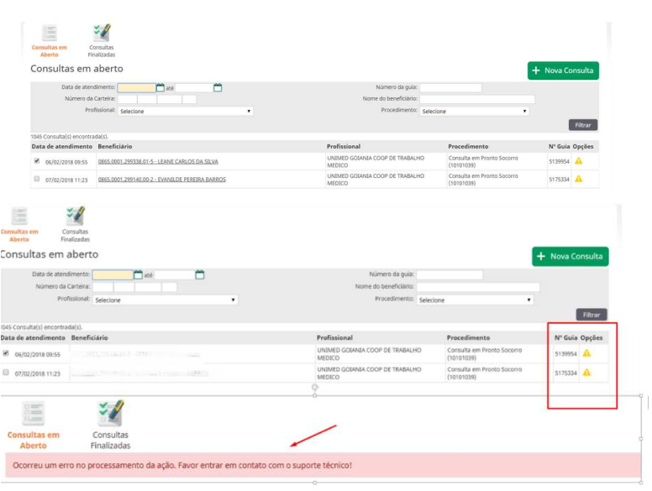Viewport: 652px width, 491px height.
Task: Expand the Procedimento dropdown in the topmost screenshot
Action: coord(475,111)
